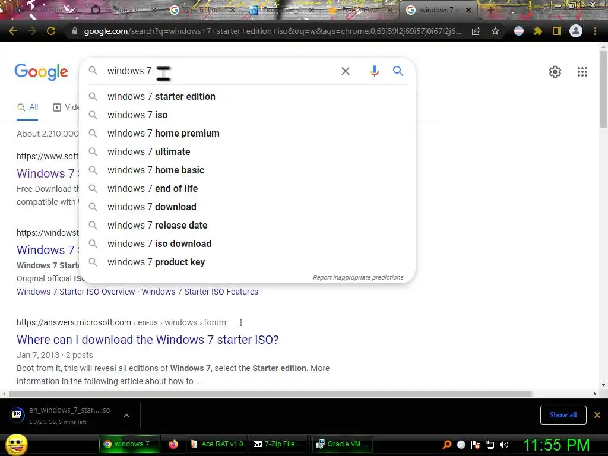The image size is (608, 456).
Task: Click in the Google search input field
Action: pos(221,71)
